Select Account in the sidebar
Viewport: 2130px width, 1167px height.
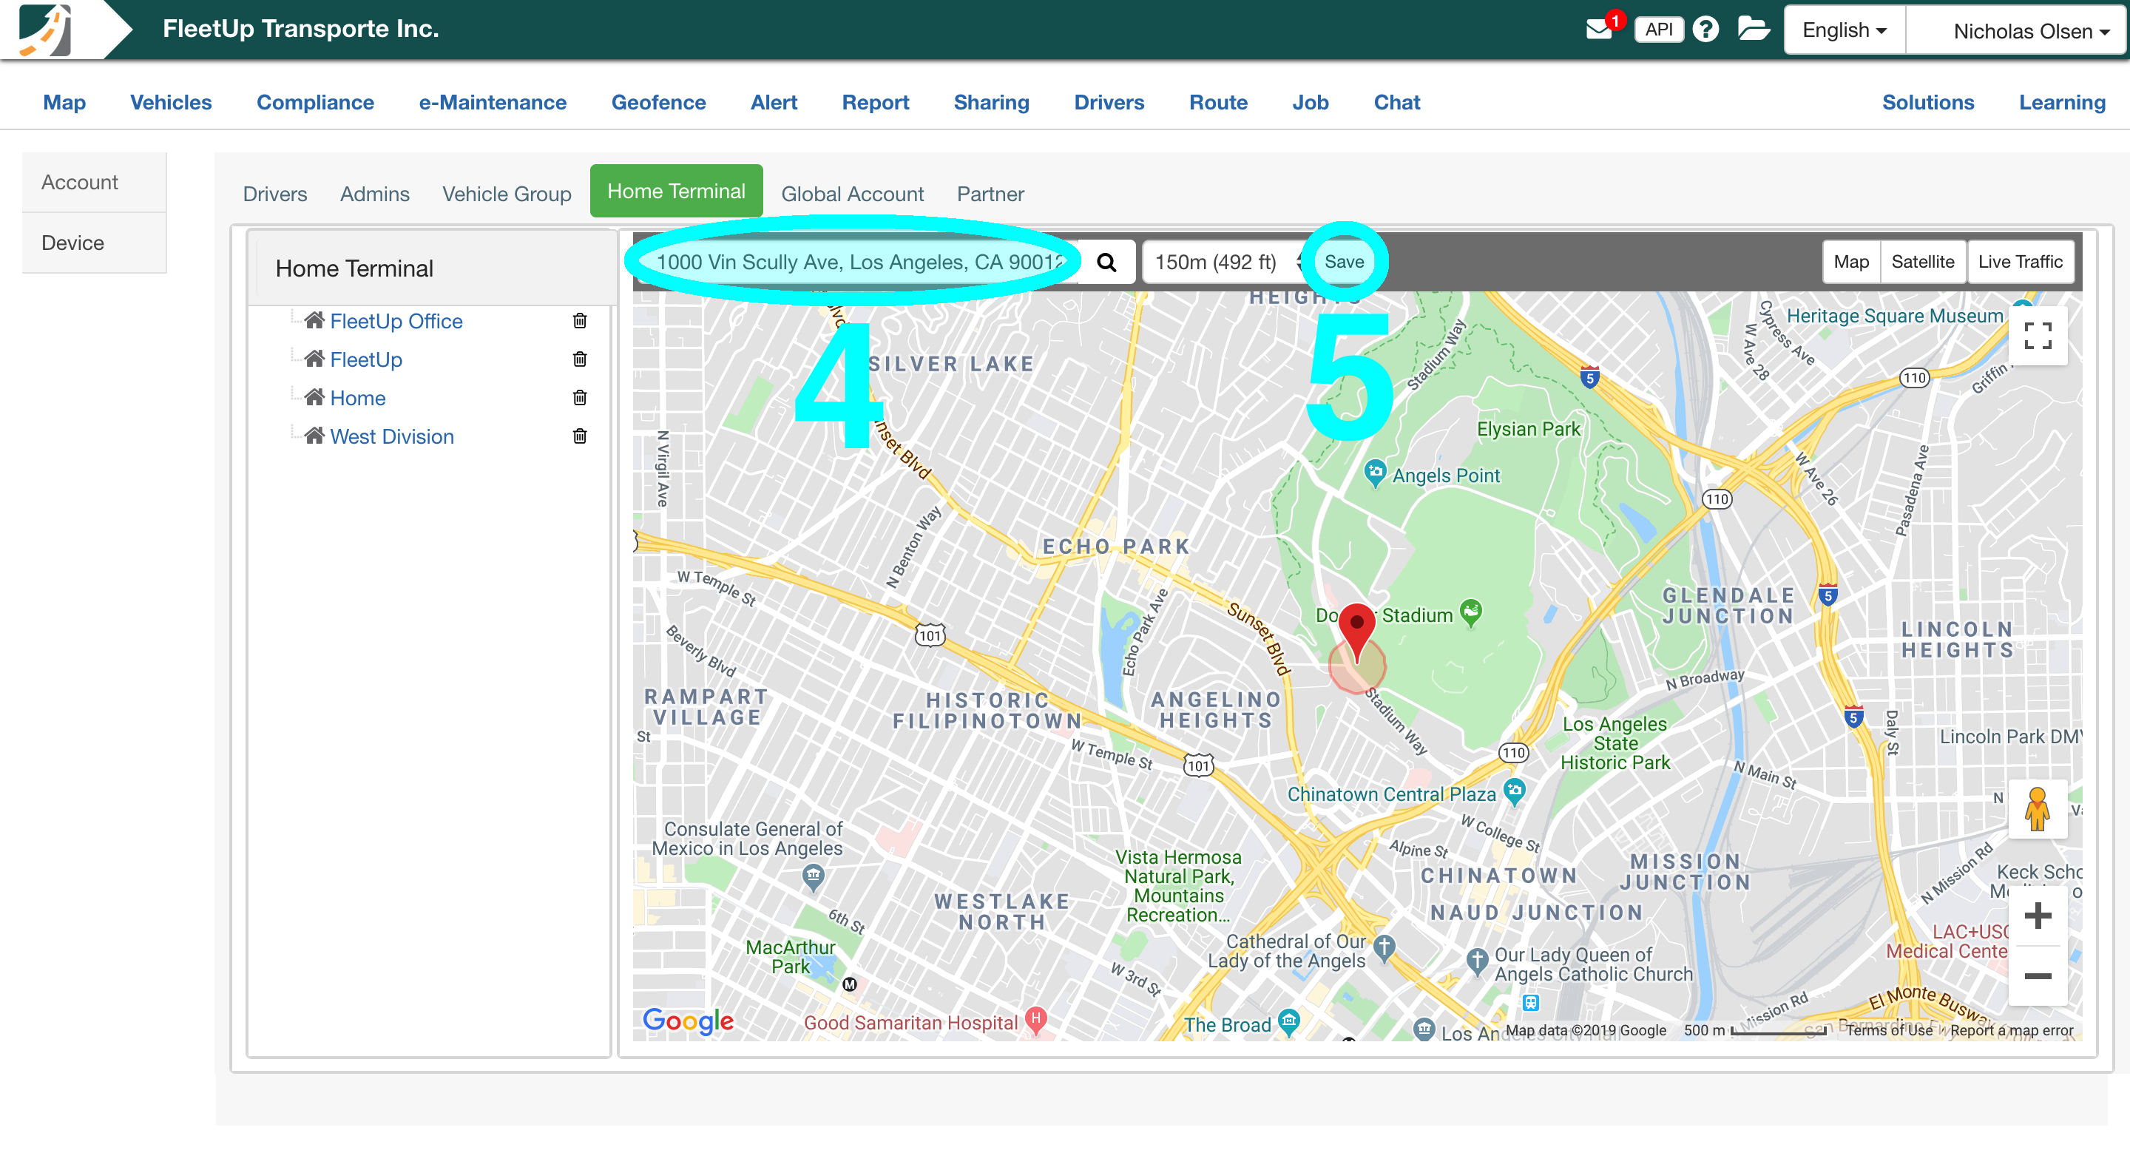[x=94, y=182]
